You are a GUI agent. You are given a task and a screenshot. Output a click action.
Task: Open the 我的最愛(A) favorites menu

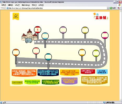26,5
